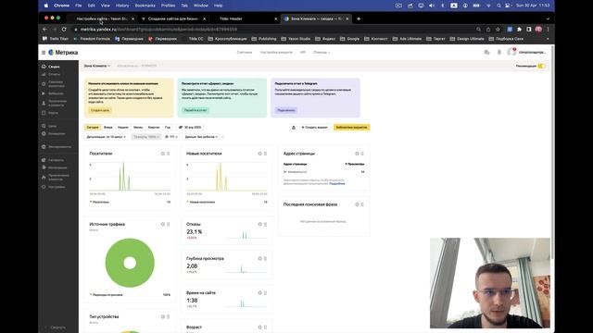
Task: Click the handle icon on Отказы widget
Action: pyautogui.click(x=266, y=224)
